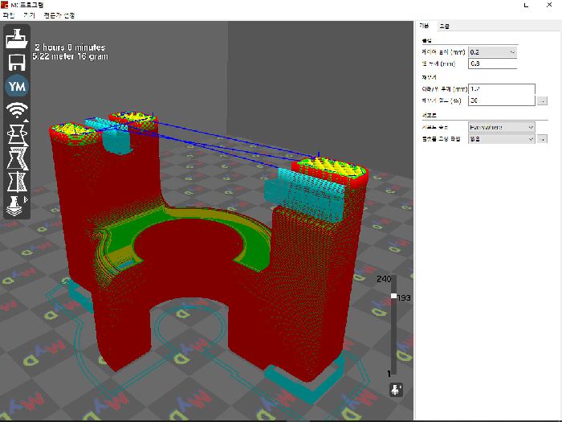
Task: Click the fill density percentage field
Action: pyautogui.click(x=502, y=100)
